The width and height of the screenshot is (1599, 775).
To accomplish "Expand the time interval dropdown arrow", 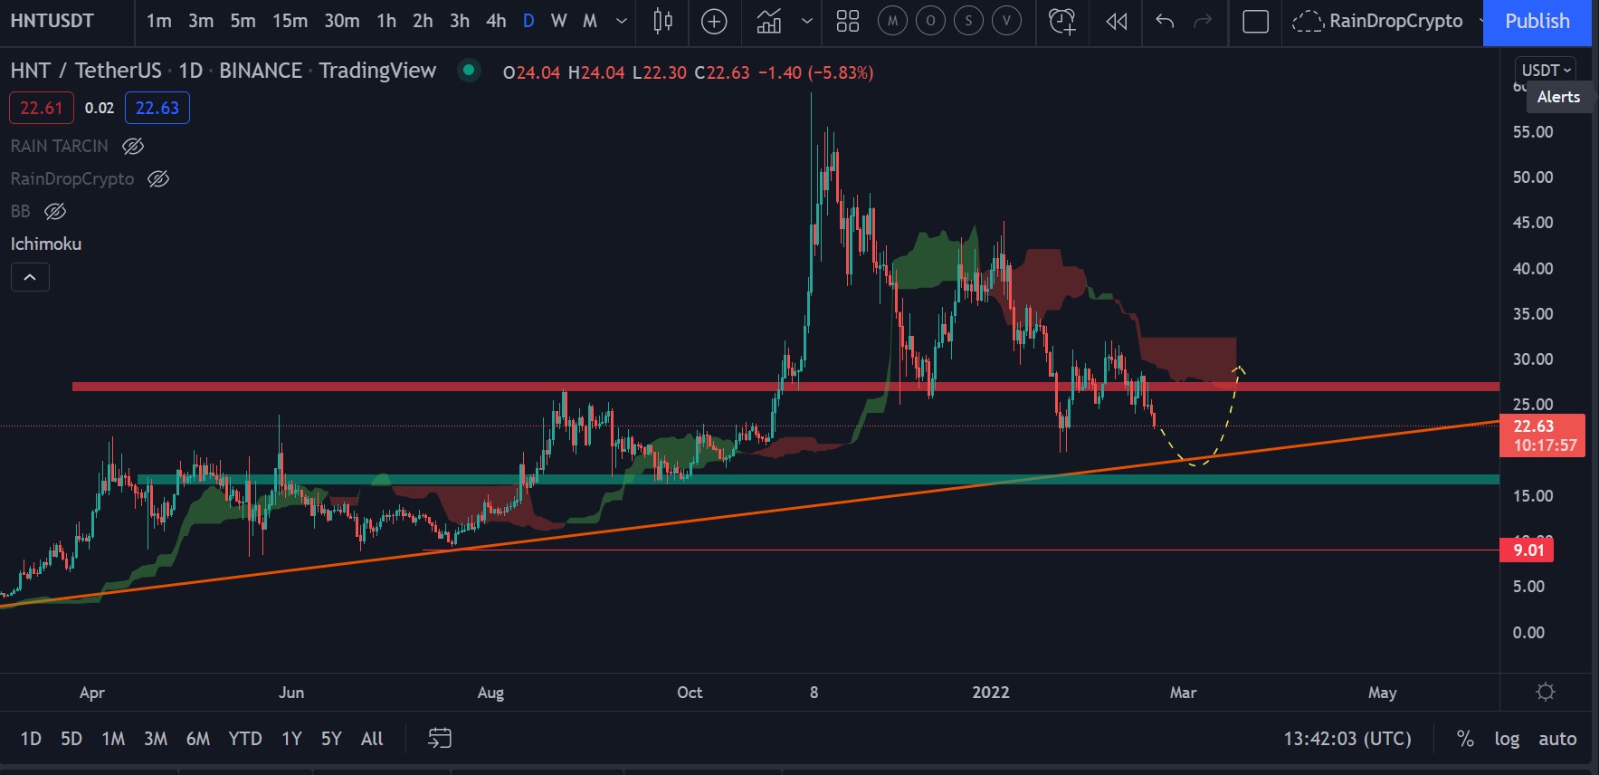I will pyautogui.click(x=622, y=21).
